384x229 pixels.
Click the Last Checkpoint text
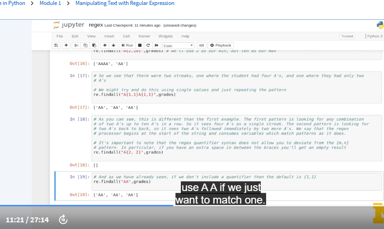point(133,25)
